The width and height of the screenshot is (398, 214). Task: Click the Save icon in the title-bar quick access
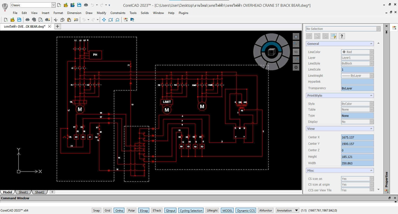79,5
